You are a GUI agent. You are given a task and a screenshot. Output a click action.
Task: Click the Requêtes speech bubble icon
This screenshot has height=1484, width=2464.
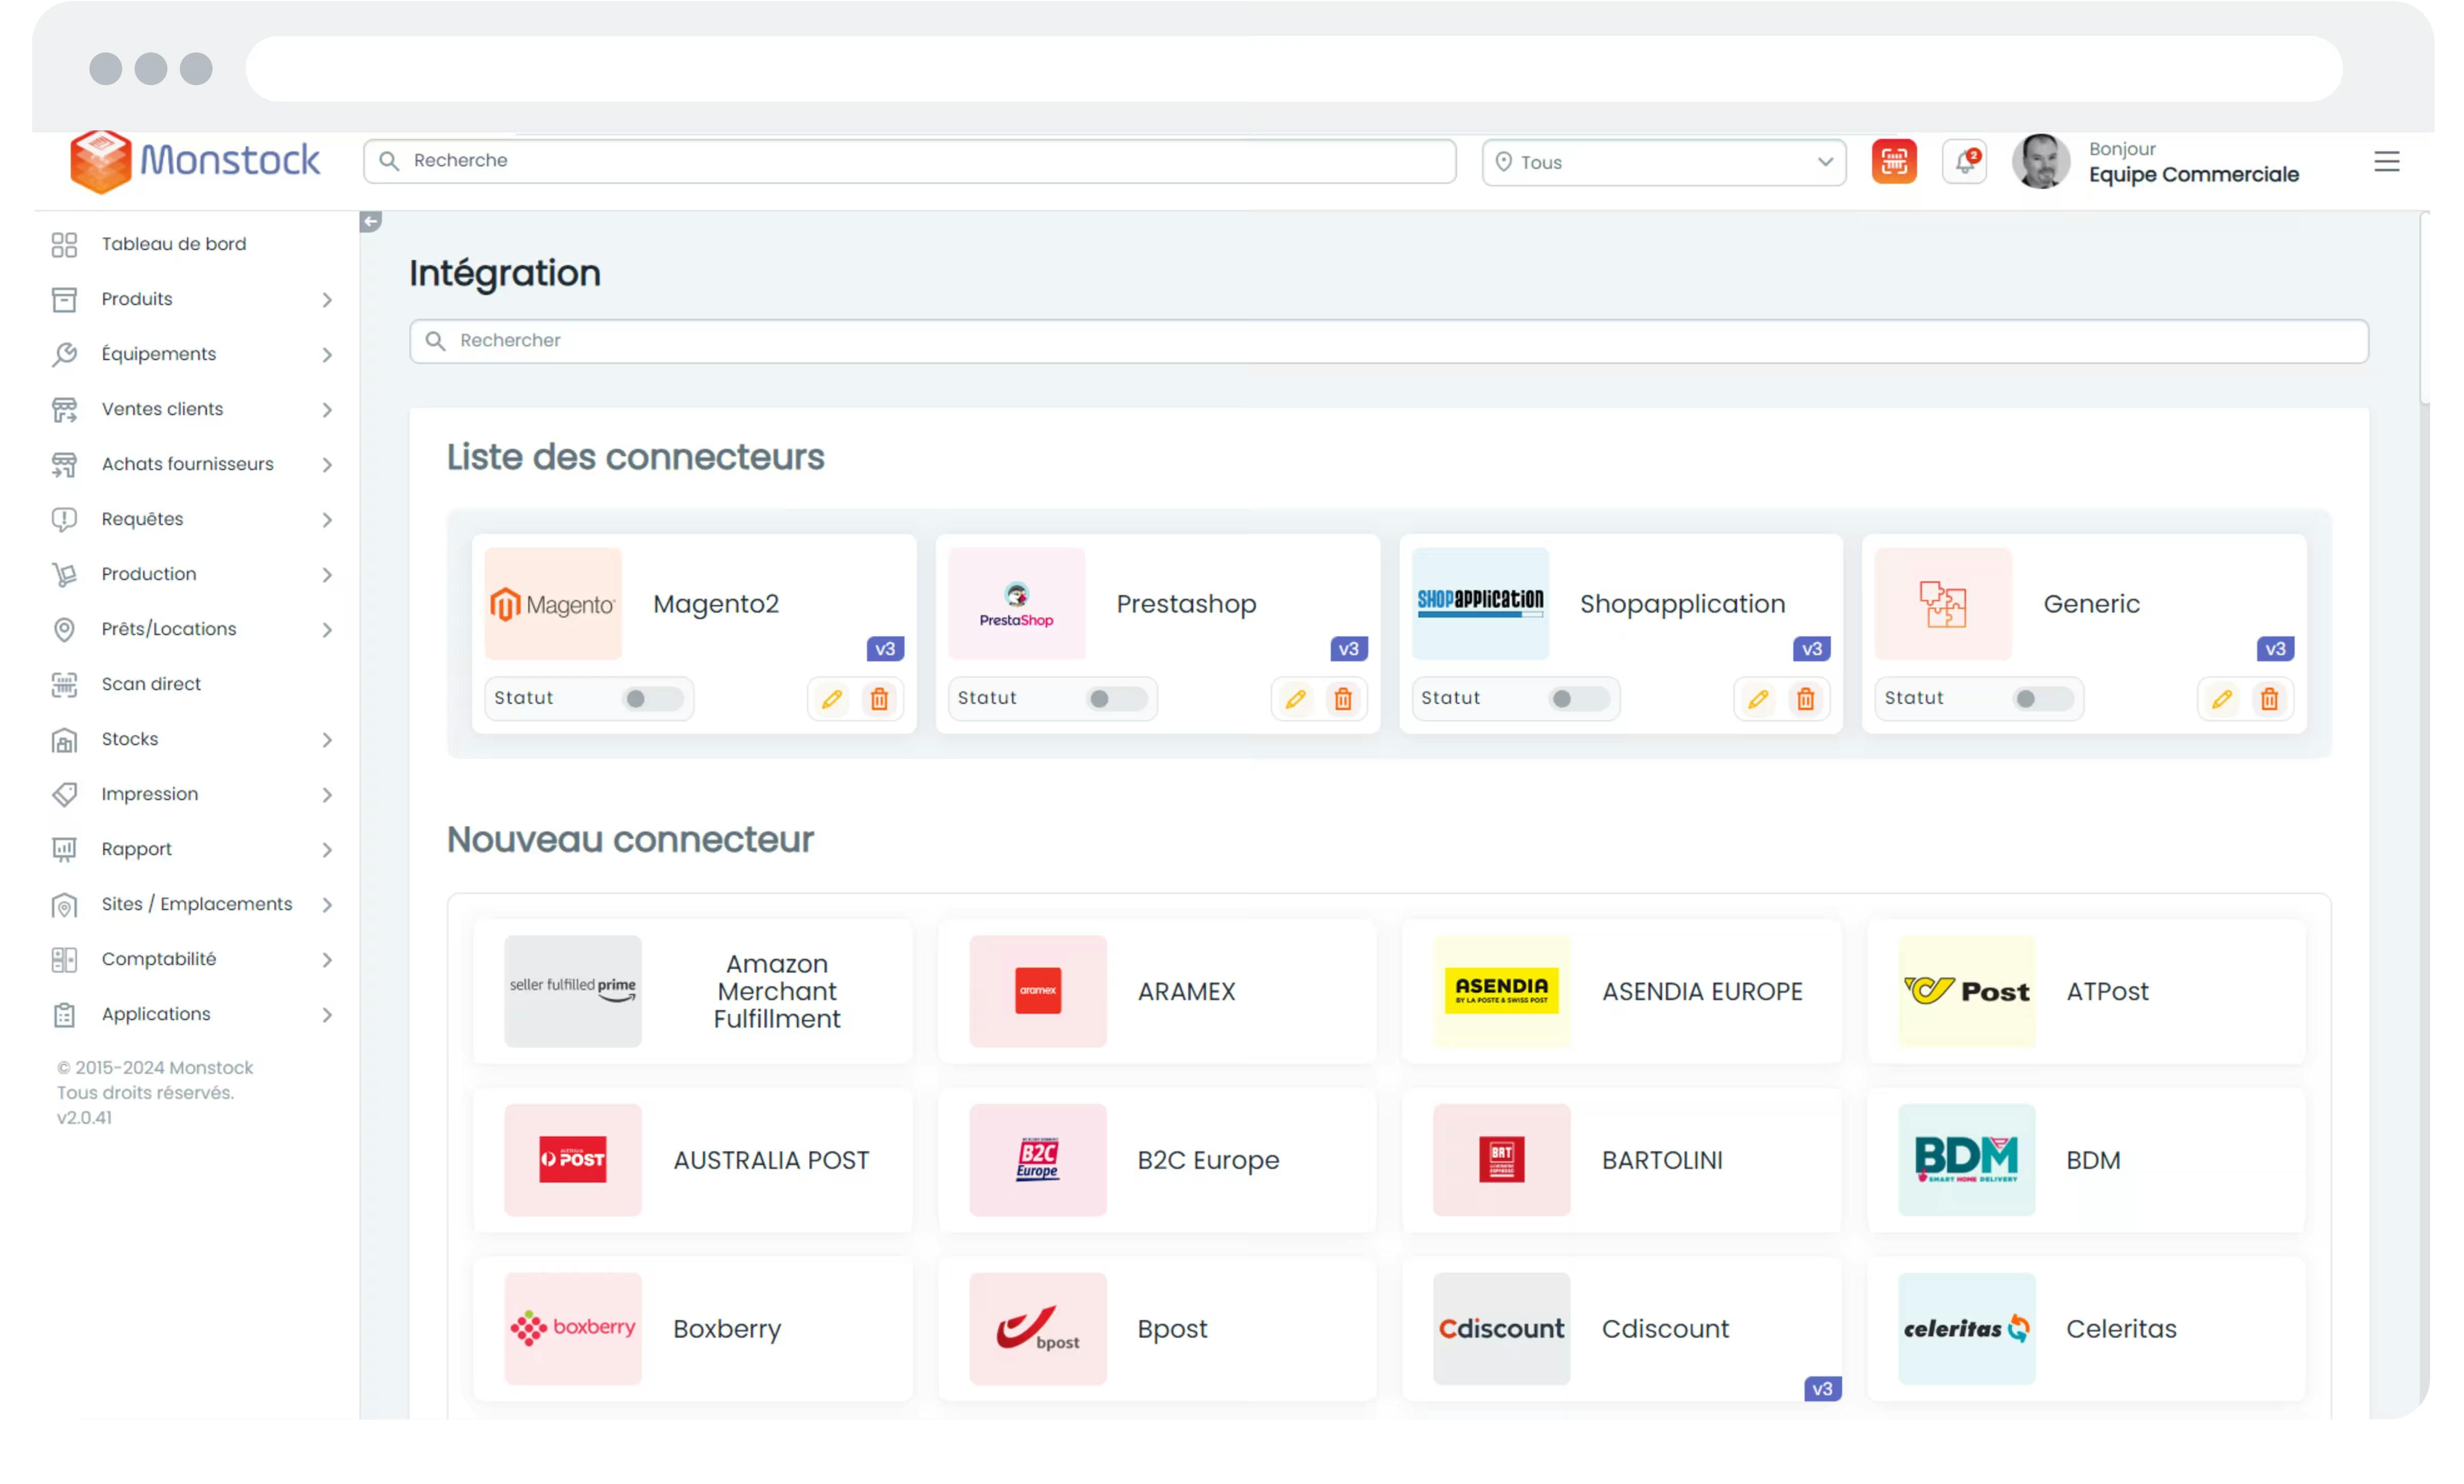point(64,520)
